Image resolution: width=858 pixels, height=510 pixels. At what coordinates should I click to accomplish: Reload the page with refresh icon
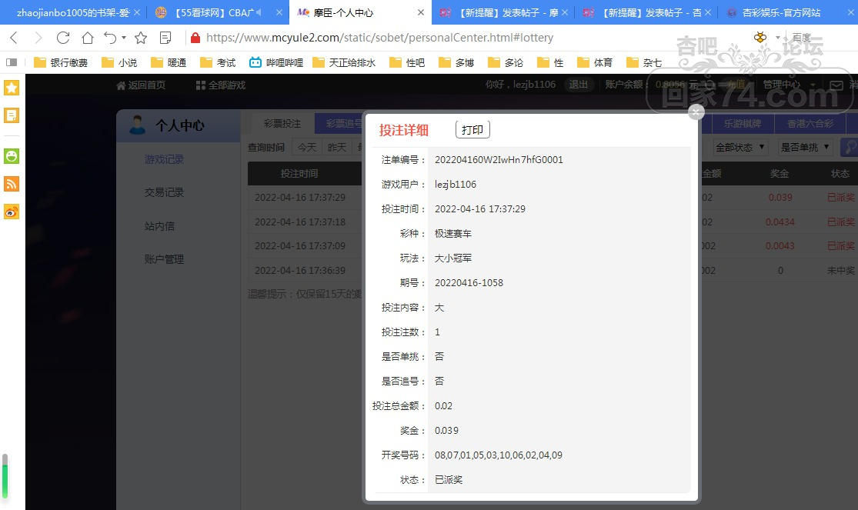coord(63,37)
